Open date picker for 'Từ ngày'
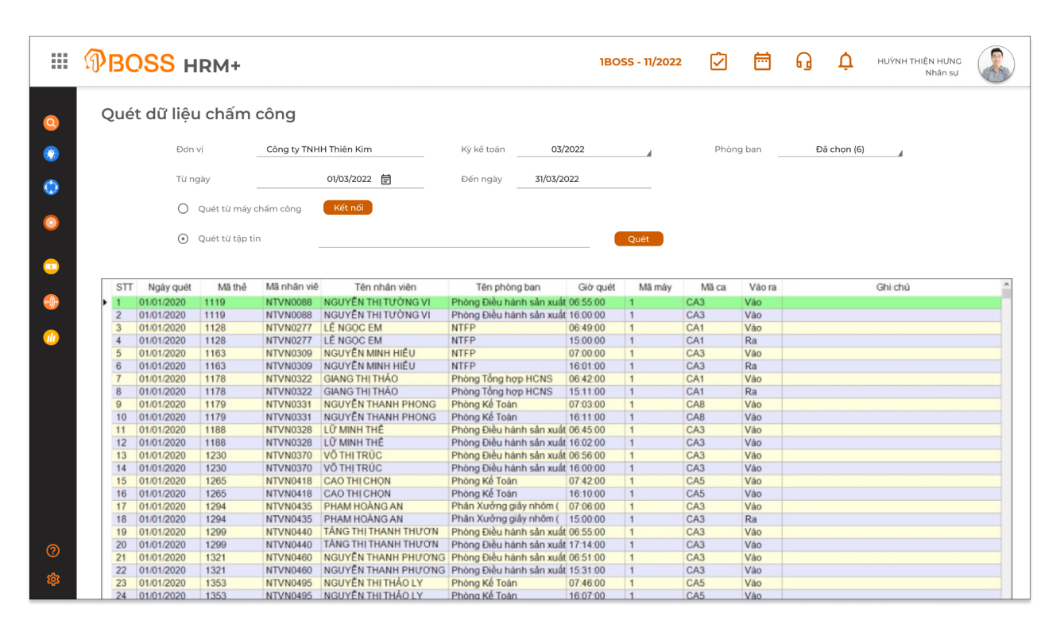 pos(386,180)
